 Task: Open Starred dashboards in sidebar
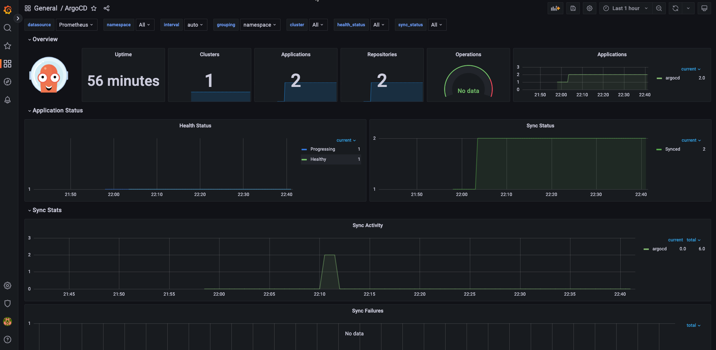tap(8, 46)
